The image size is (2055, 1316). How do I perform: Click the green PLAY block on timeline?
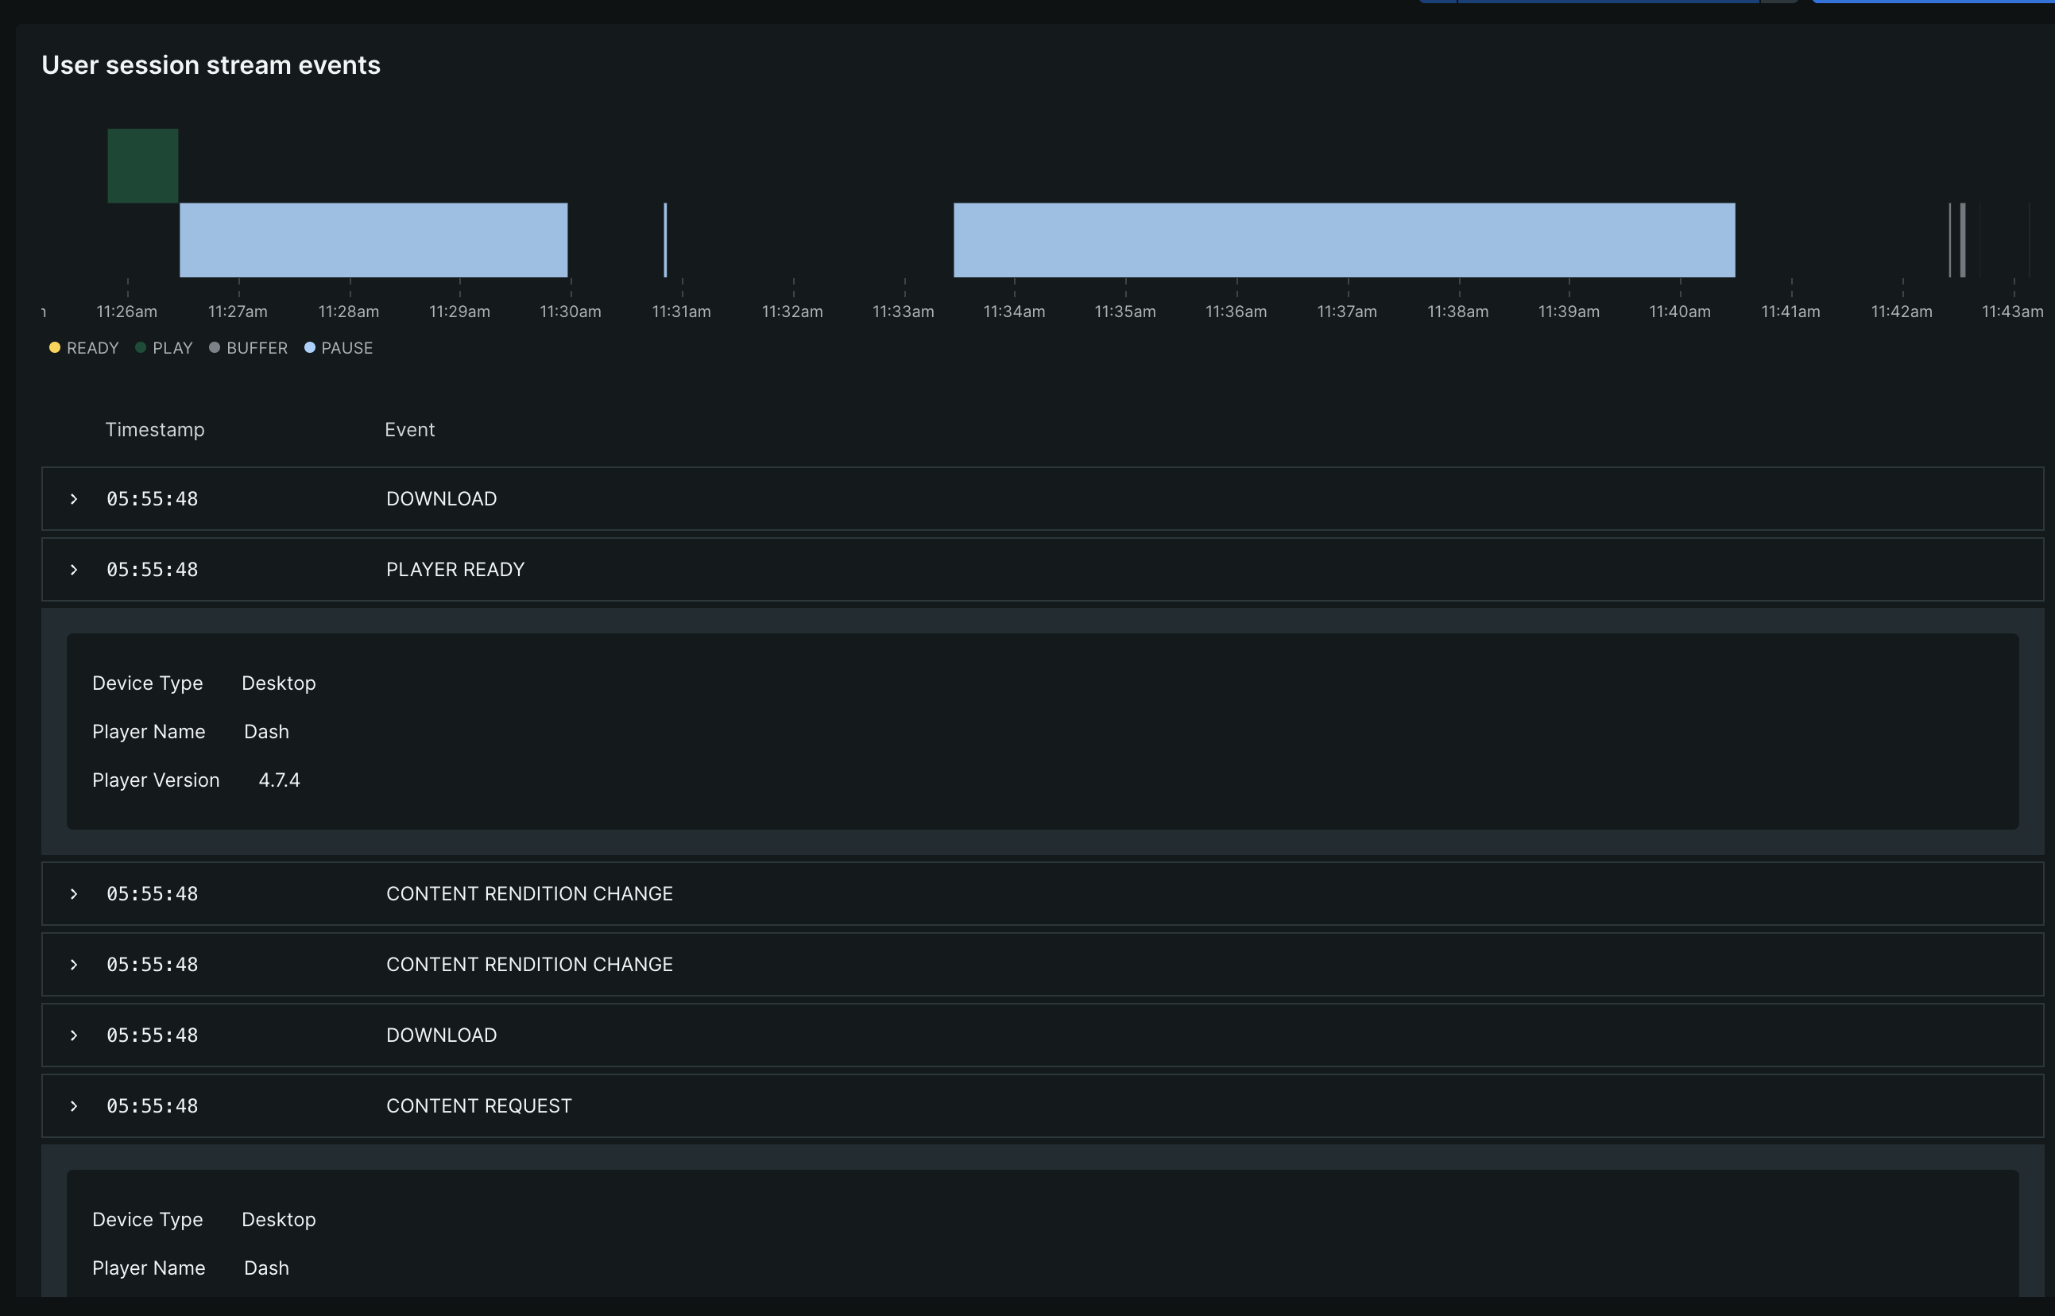(x=143, y=166)
